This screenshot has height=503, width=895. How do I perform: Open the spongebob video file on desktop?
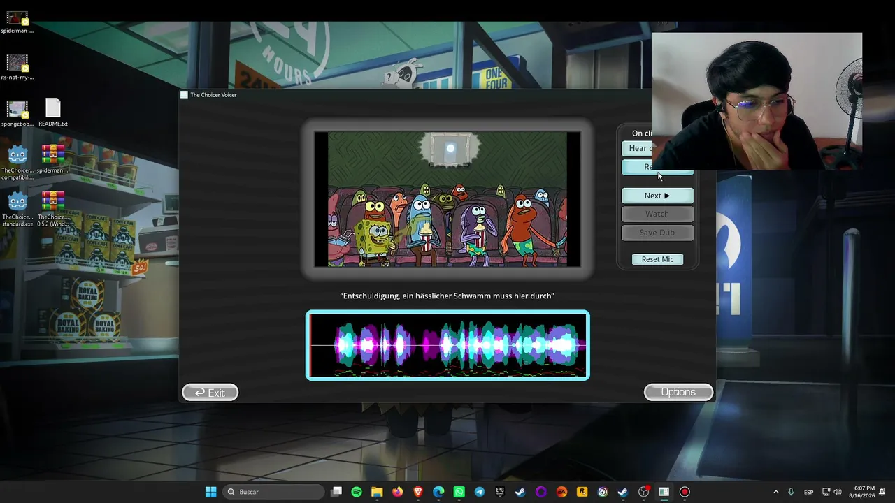(x=17, y=114)
